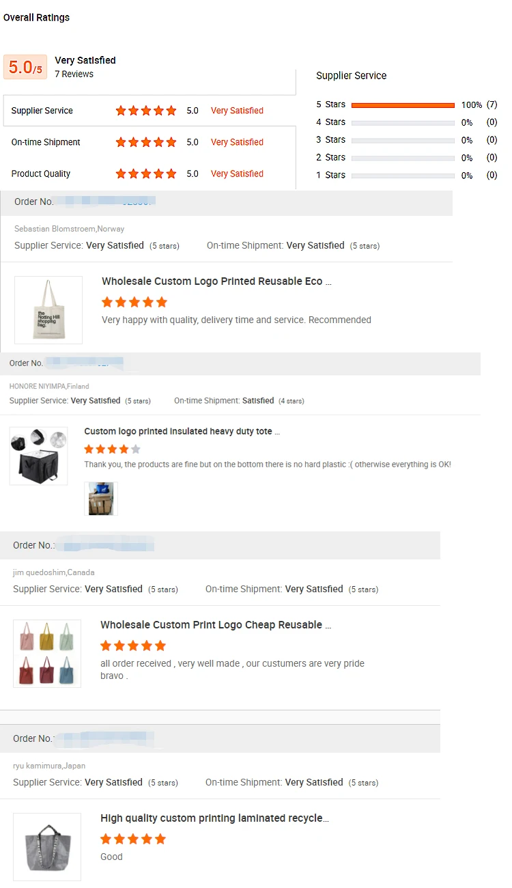The height and width of the screenshot is (888, 512).
Task: Open the six colored tote bags thumbnail
Action: pos(47,654)
